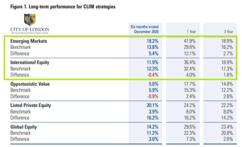Click the Global Equity six-month difference 3.0%
The image size is (242, 147).
154,139
